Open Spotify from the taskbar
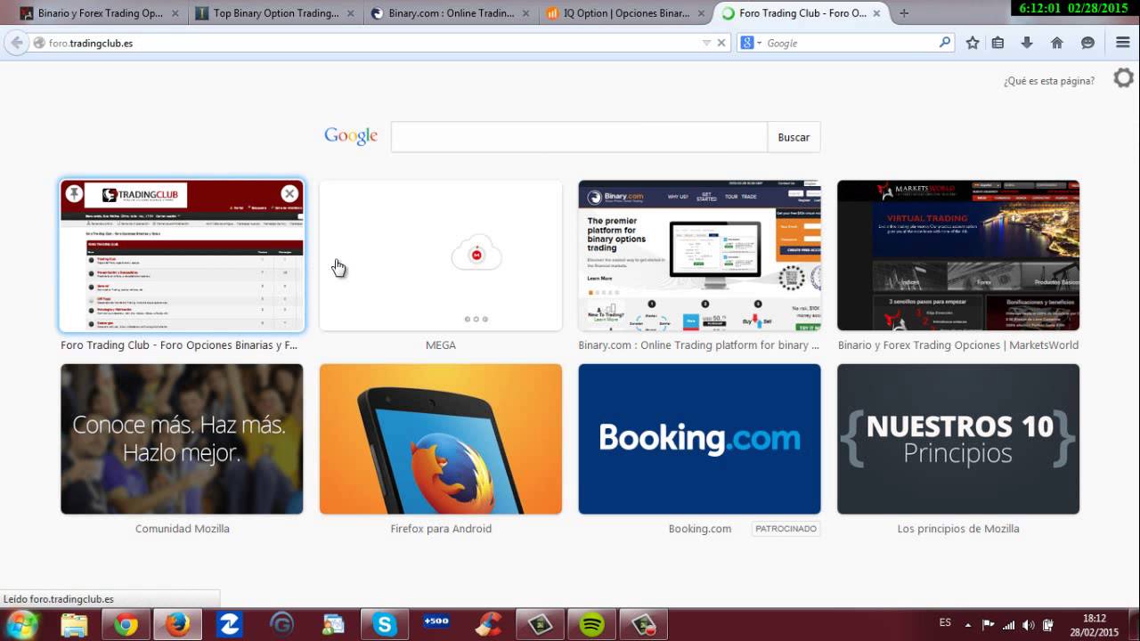This screenshot has height=641, width=1140. click(x=591, y=625)
